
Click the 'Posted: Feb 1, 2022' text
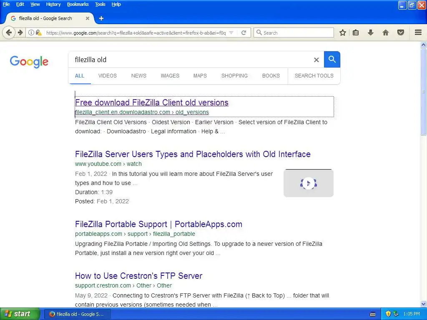102,201
